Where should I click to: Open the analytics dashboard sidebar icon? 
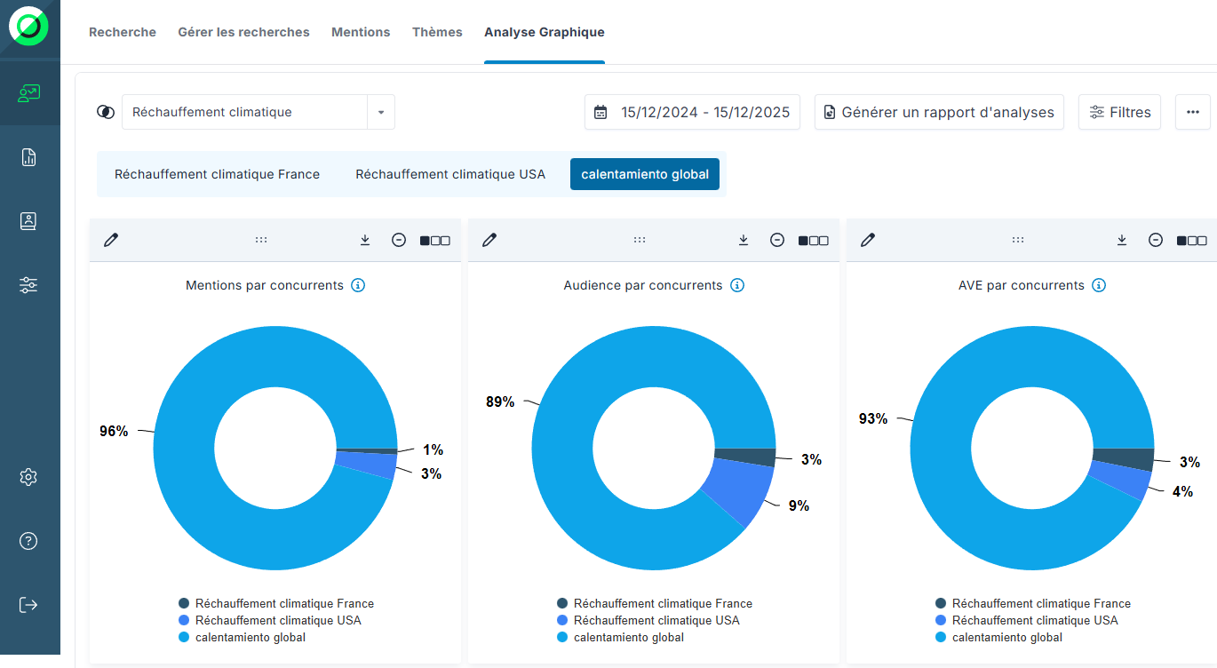click(28, 93)
